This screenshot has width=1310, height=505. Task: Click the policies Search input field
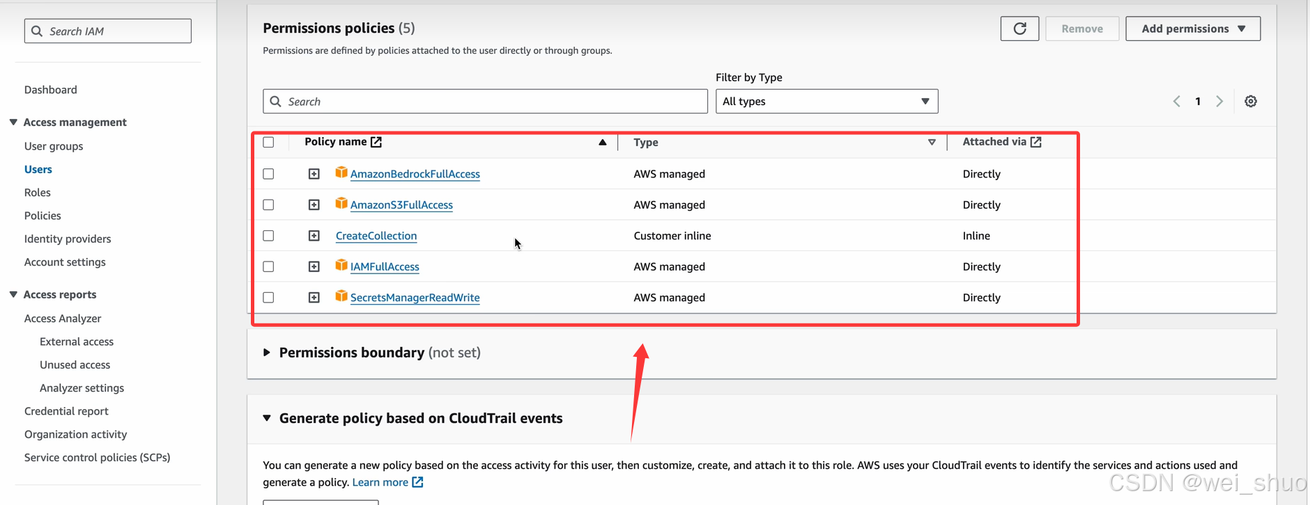[x=485, y=102]
